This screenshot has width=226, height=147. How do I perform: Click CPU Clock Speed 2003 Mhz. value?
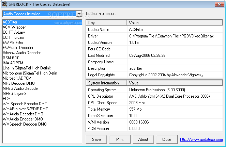pyautogui.click(x=138, y=103)
